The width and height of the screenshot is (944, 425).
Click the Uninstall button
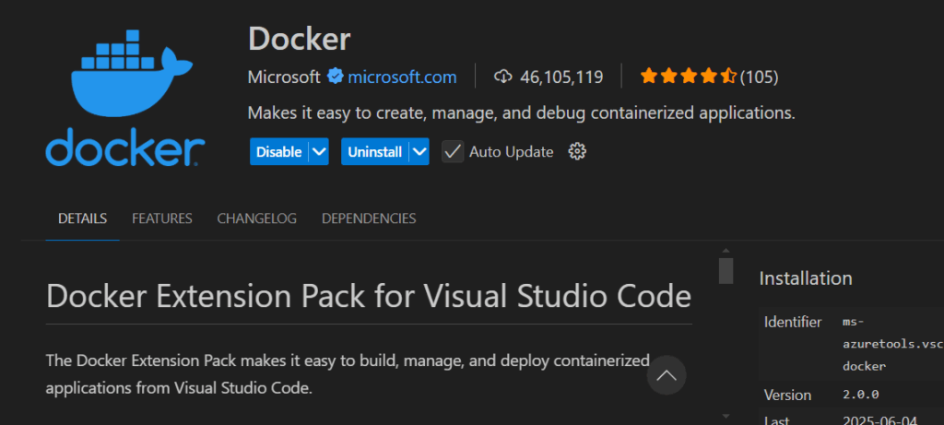click(375, 152)
